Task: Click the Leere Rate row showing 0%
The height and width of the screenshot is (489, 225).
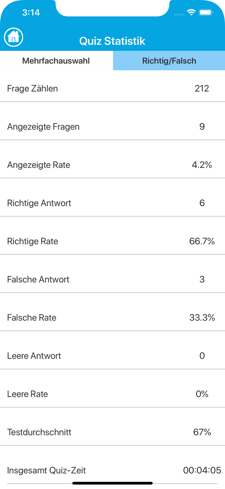Action: pyautogui.click(x=112, y=394)
